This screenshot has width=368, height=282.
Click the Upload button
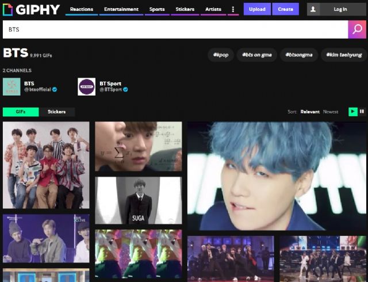(x=257, y=9)
